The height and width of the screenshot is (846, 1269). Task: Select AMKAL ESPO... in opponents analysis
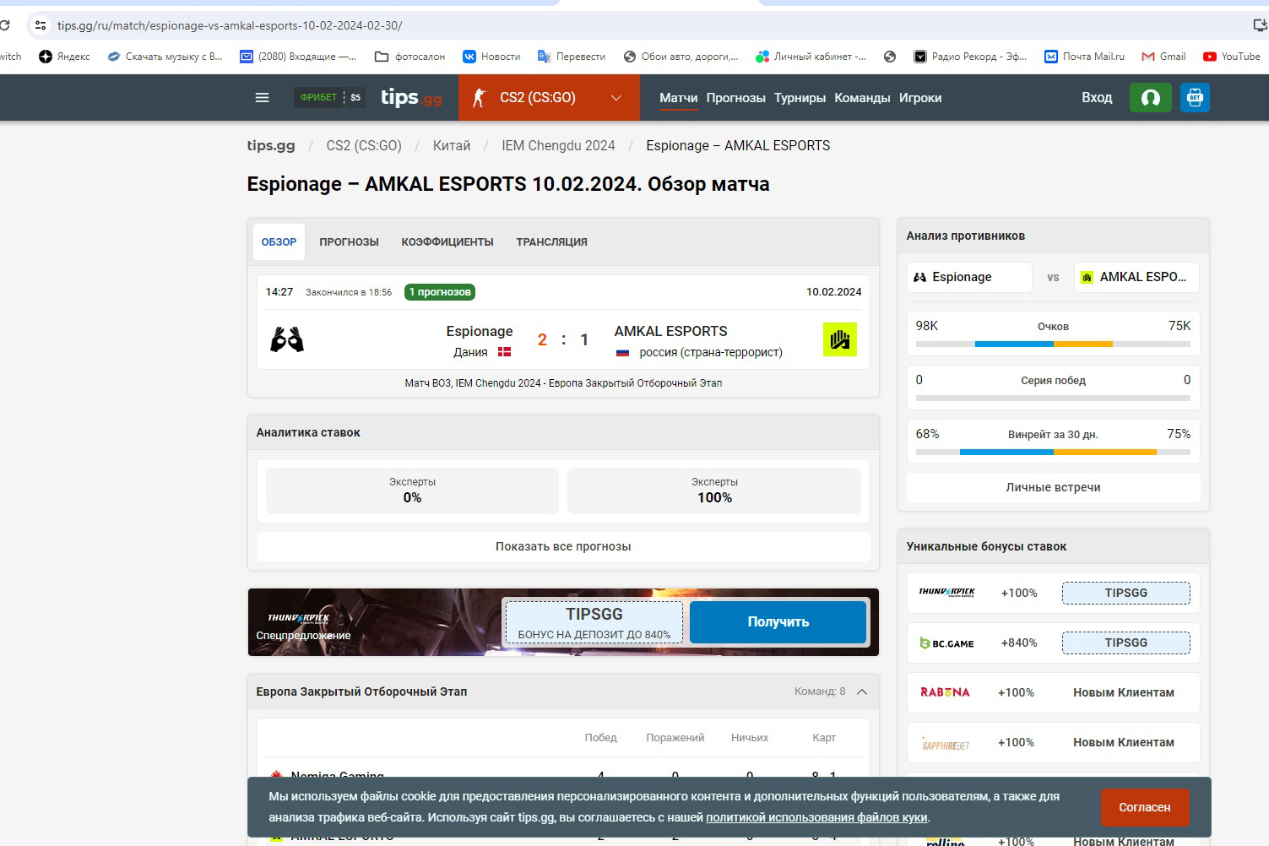coord(1136,277)
